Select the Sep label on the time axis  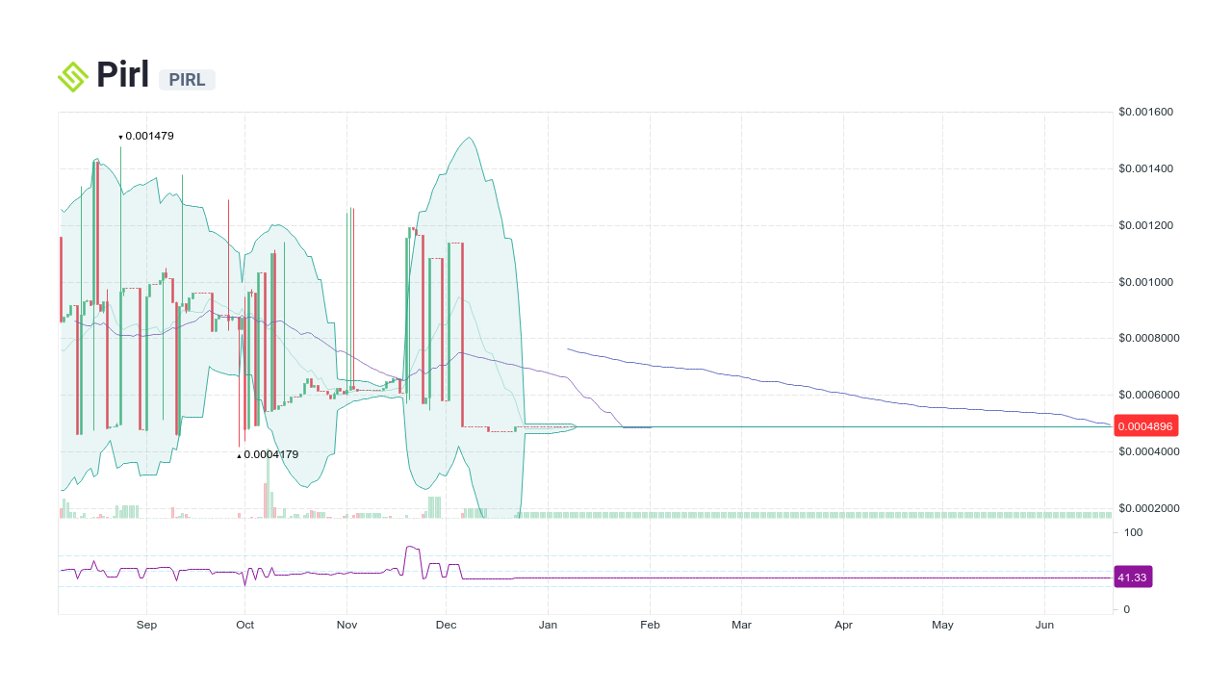(x=146, y=625)
